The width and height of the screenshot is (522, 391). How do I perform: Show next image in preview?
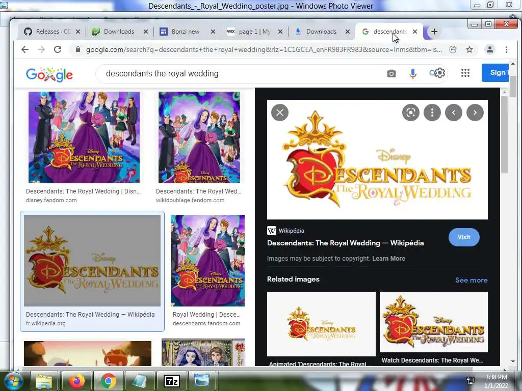pyautogui.click(x=475, y=113)
